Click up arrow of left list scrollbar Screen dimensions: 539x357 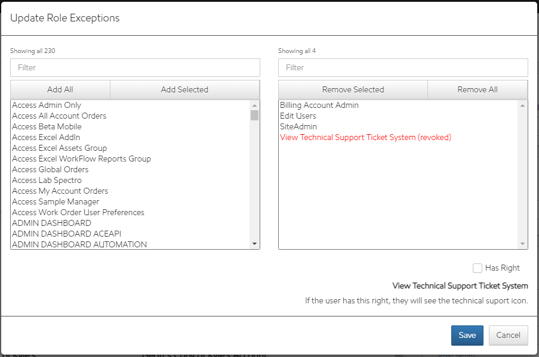coord(254,105)
